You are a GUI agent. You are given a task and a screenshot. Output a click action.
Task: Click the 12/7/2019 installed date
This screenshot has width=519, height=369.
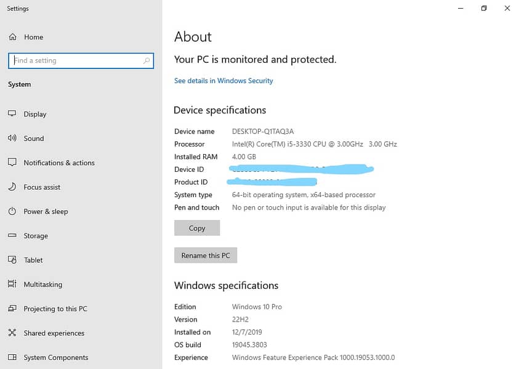[x=247, y=332]
